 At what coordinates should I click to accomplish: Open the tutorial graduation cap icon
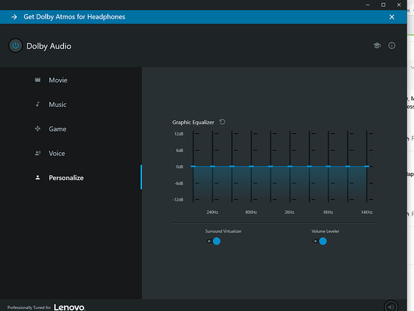point(377,46)
